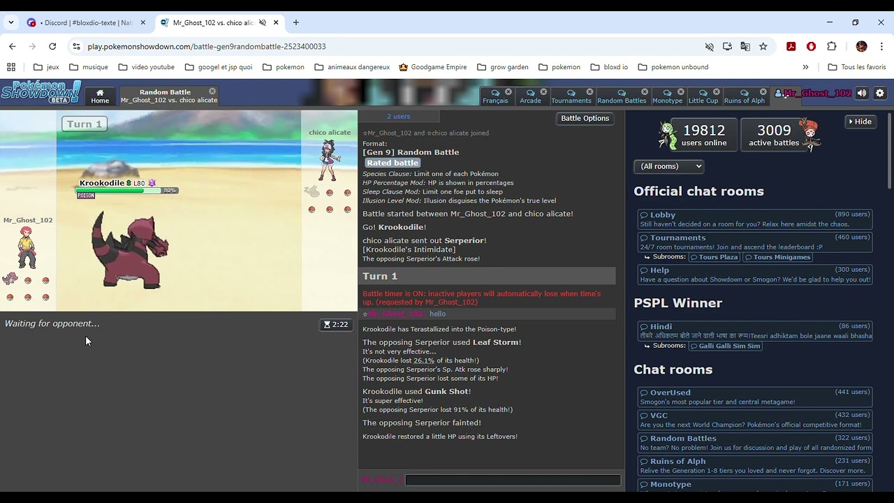Open the tab search dropdown arrow
Screen dimensions: 894x503
coord(11,22)
